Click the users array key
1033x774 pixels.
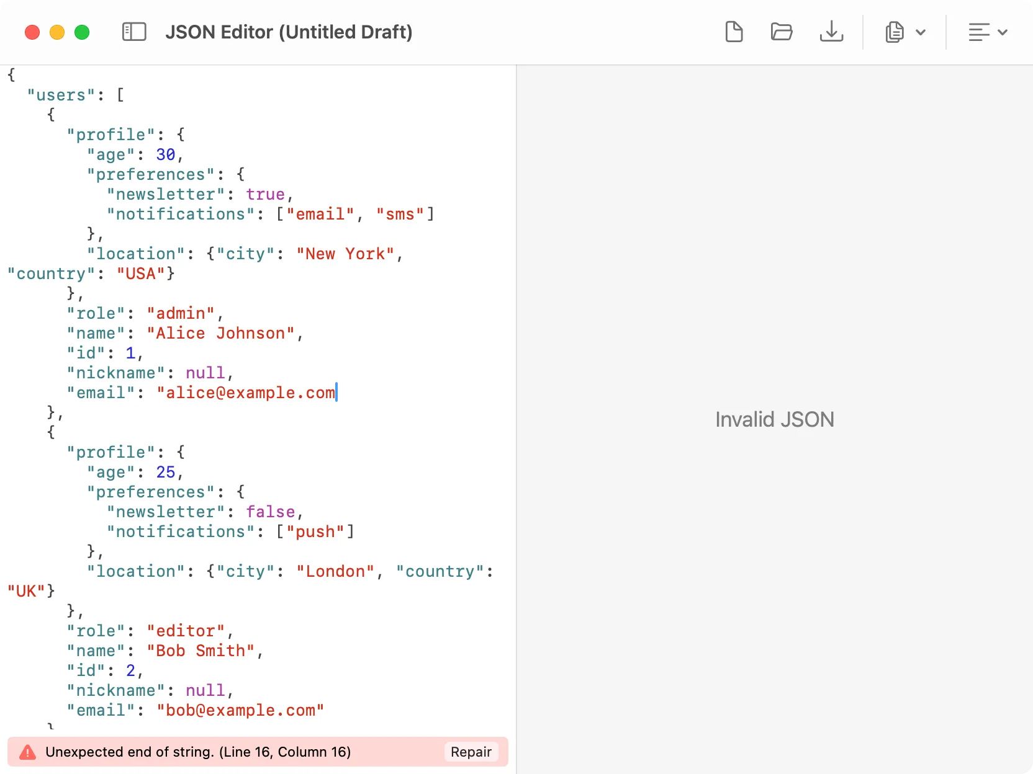coord(60,94)
